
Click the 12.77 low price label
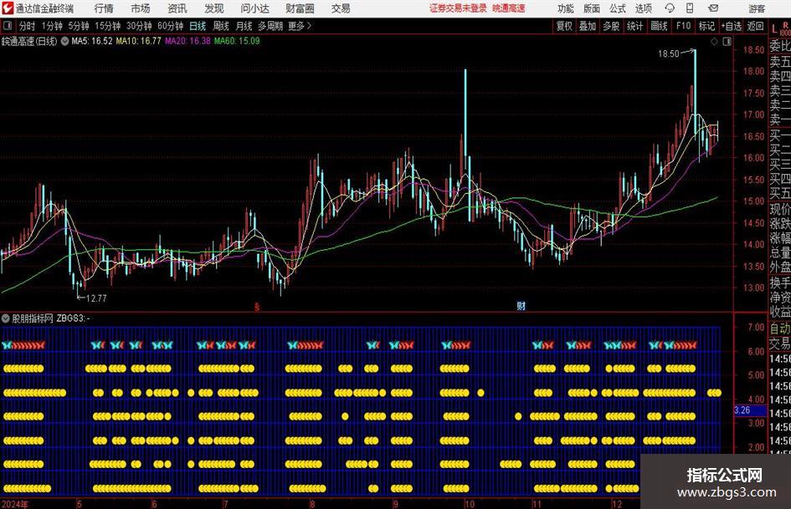96,298
